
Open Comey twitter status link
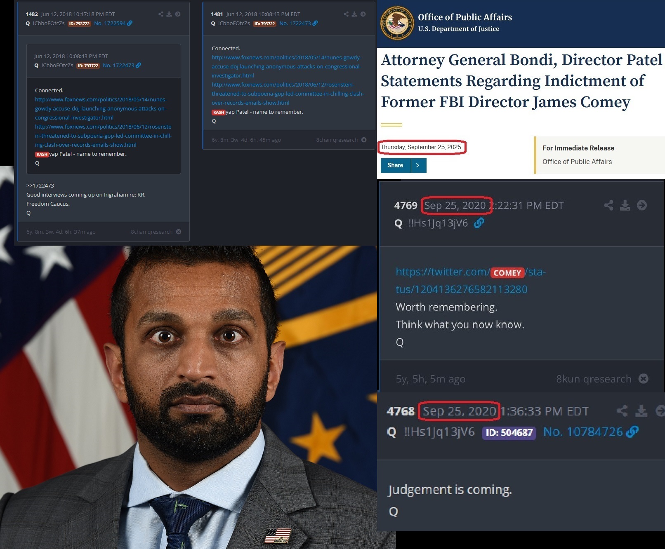(470, 281)
